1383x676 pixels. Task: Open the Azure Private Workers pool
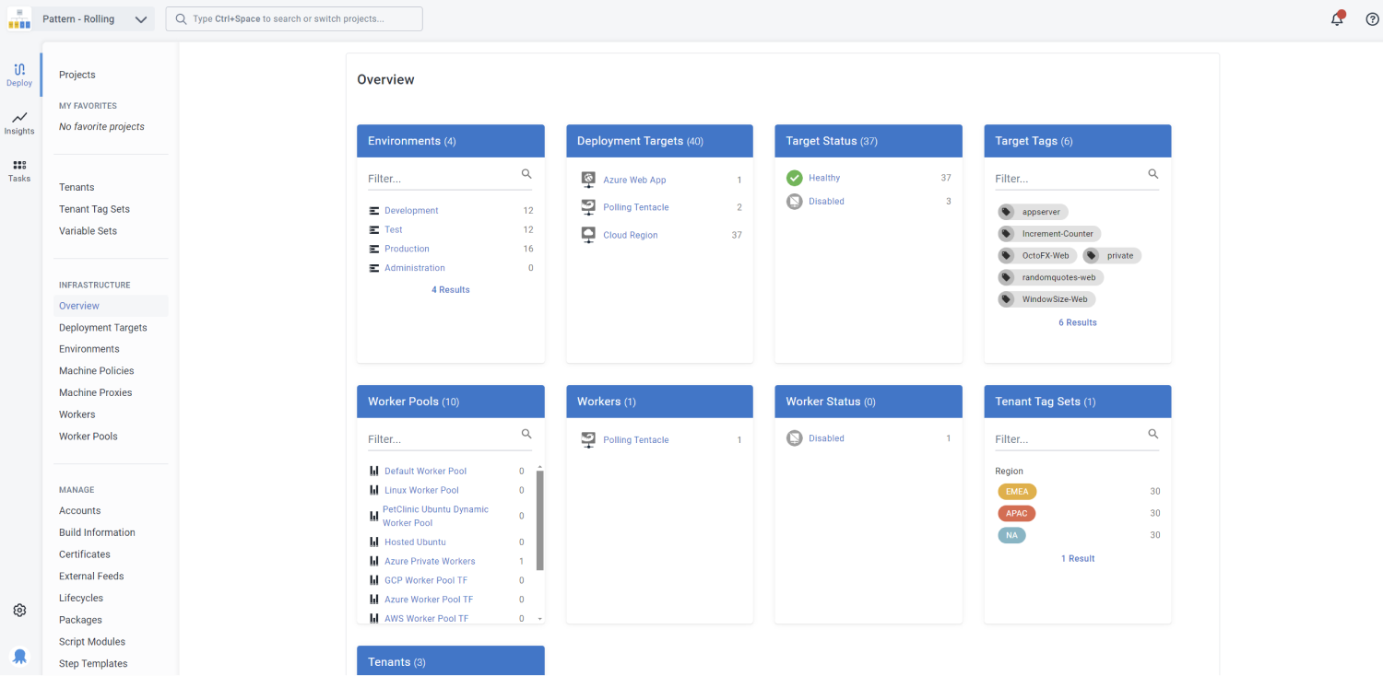coord(430,561)
